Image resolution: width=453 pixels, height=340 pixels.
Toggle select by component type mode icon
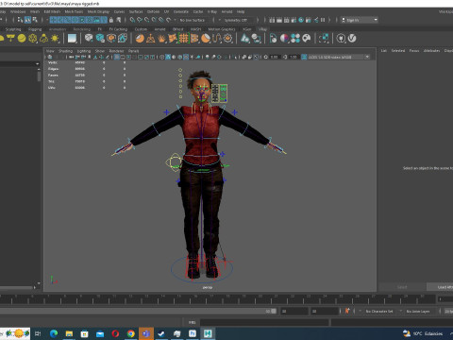click(x=35, y=20)
